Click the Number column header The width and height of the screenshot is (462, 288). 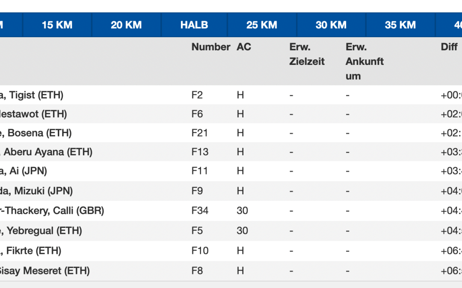coord(211,47)
